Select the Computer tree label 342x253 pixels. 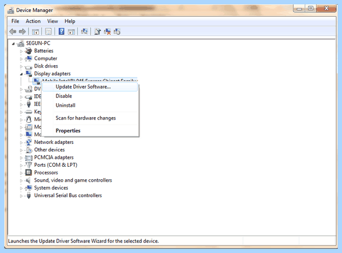46,58
